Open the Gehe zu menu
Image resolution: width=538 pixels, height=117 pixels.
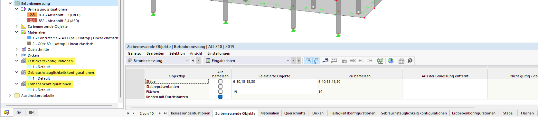(135, 53)
